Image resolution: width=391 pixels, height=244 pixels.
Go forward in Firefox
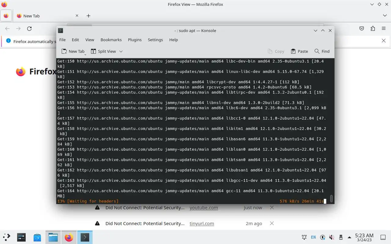point(18,28)
